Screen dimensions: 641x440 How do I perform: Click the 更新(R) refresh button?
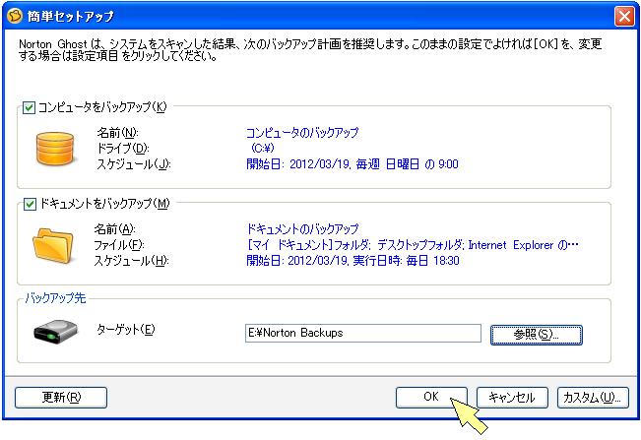coord(61,397)
